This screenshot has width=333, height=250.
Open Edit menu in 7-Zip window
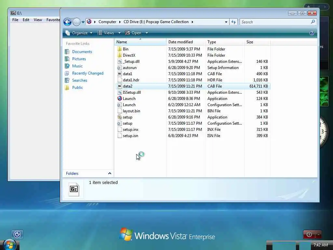26,20
